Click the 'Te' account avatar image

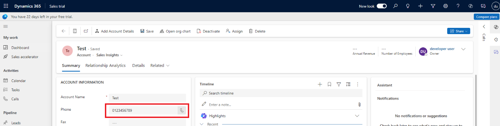[x=67, y=51]
